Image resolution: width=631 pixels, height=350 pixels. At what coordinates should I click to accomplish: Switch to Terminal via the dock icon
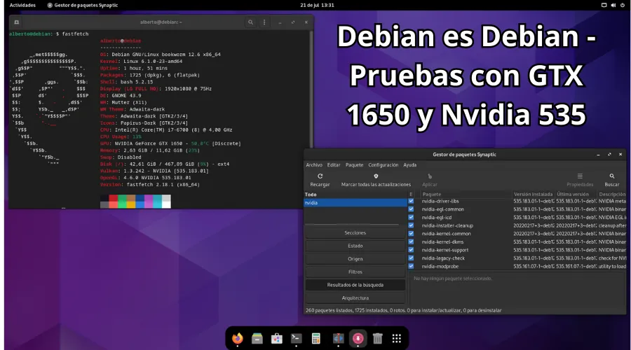click(x=296, y=338)
